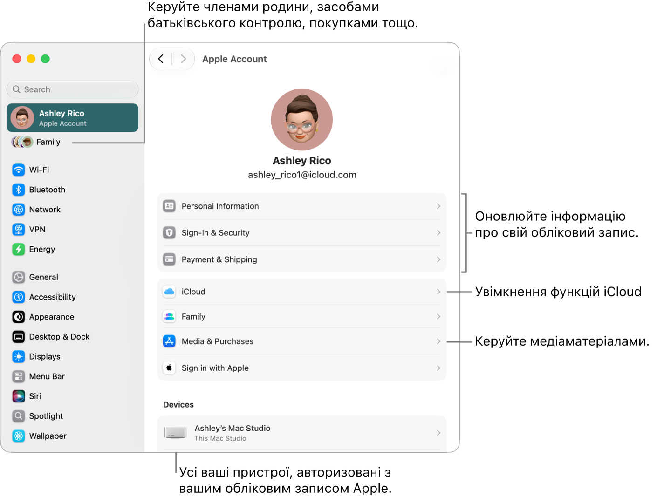Click Ashley Rico's small sidebar avatar

click(22, 117)
